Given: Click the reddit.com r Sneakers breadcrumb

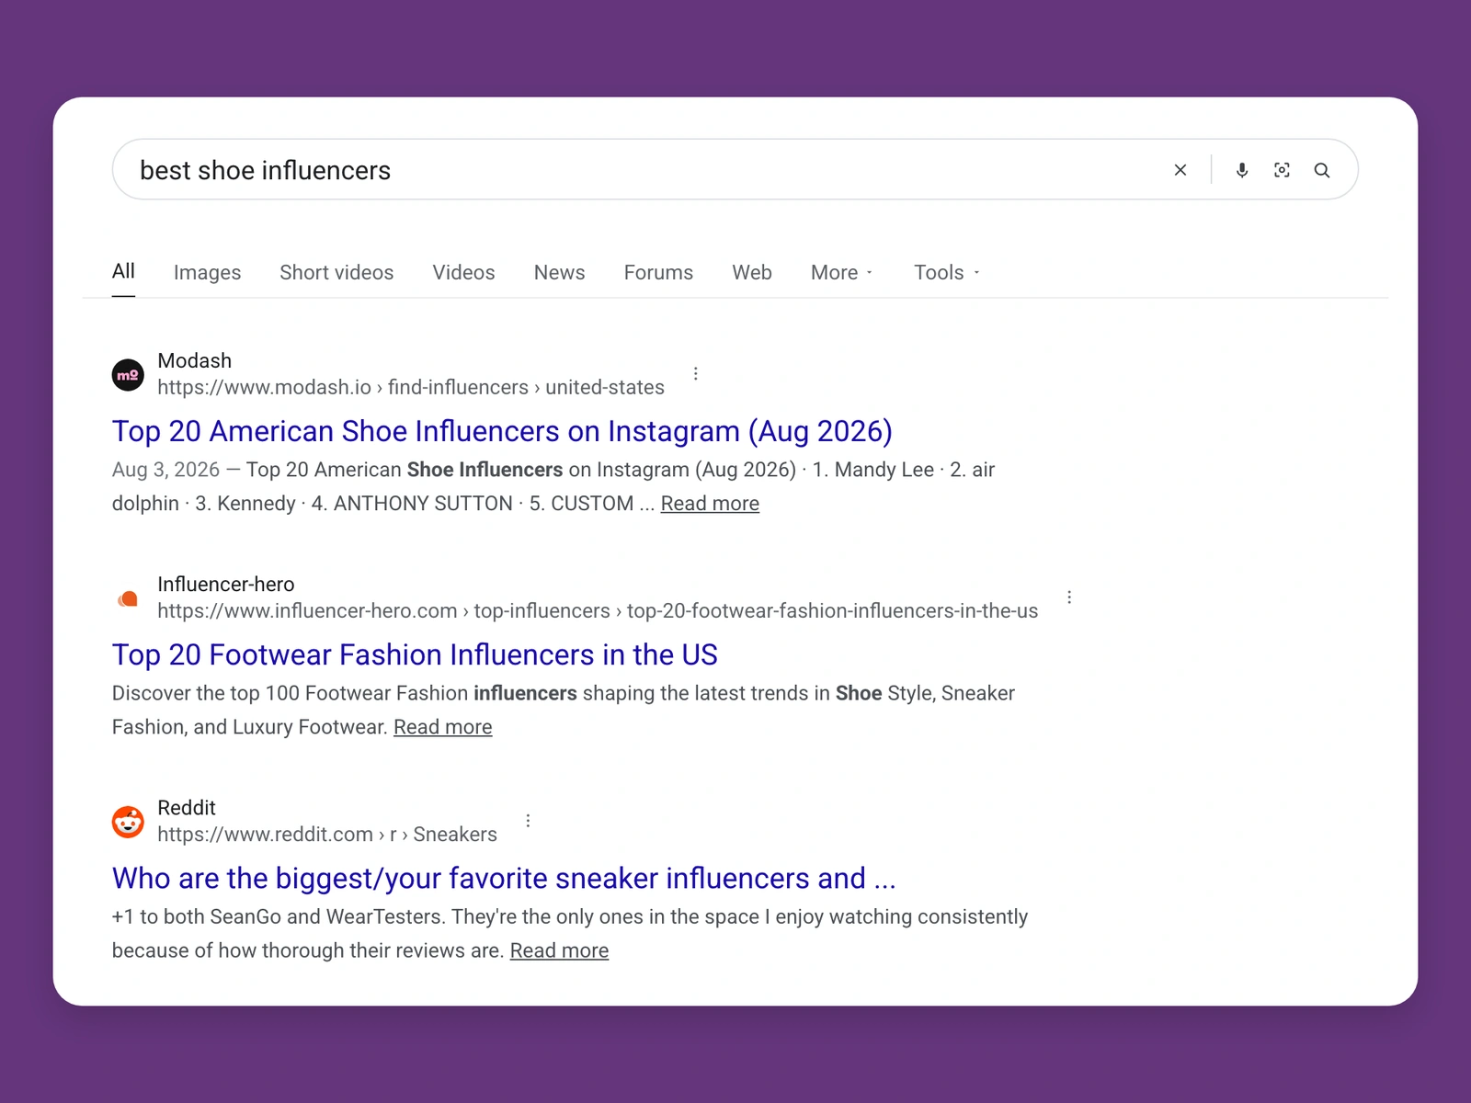Looking at the screenshot, I should 327,834.
